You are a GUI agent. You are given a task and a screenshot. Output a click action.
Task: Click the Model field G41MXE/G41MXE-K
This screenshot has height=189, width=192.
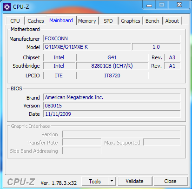[x=87, y=47]
